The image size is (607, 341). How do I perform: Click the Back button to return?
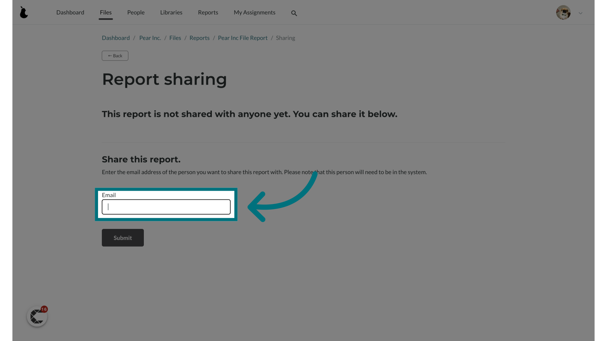[115, 55]
